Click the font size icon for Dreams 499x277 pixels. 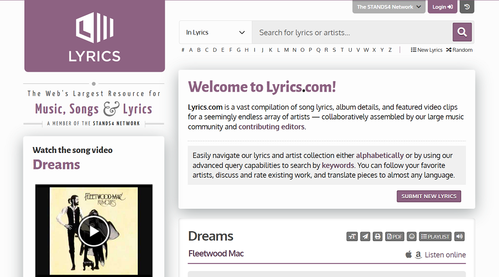352,236
